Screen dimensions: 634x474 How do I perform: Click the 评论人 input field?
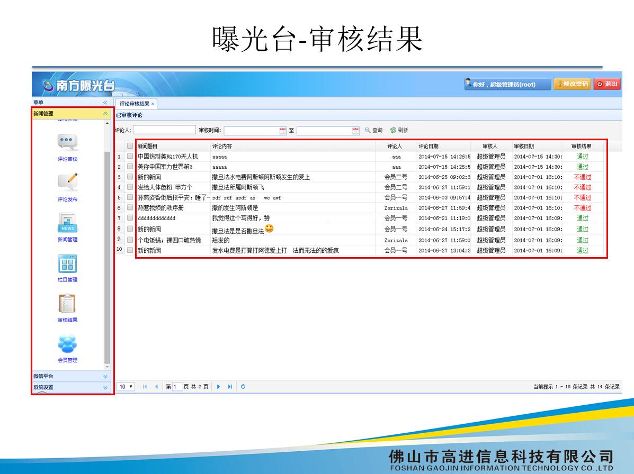tap(164, 130)
